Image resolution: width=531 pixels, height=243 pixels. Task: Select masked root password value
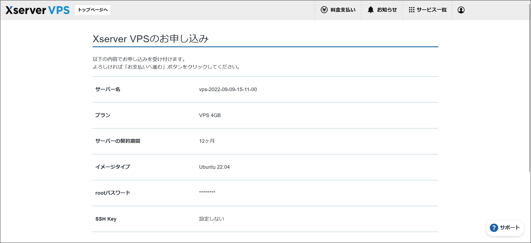pos(207,192)
